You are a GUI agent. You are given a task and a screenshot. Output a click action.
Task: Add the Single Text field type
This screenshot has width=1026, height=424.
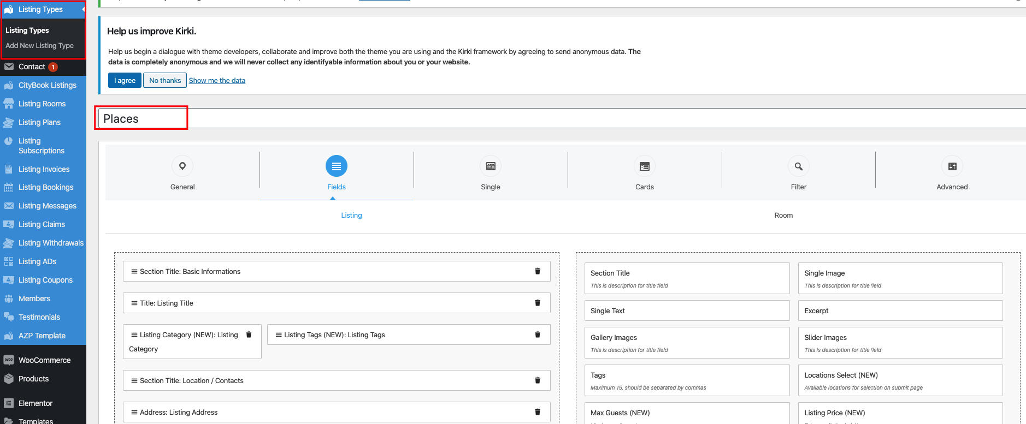[x=687, y=310]
